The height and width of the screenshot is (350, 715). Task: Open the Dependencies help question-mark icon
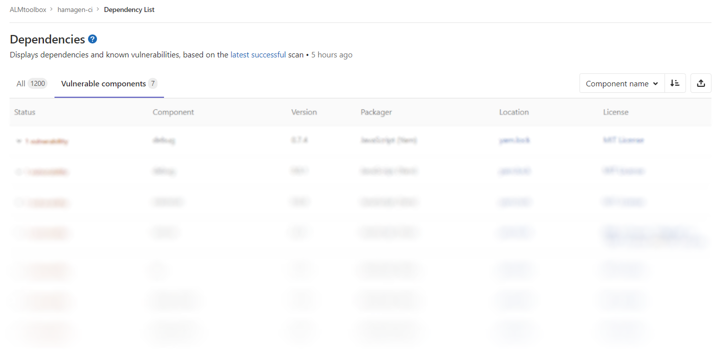pyautogui.click(x=92, y=39)
